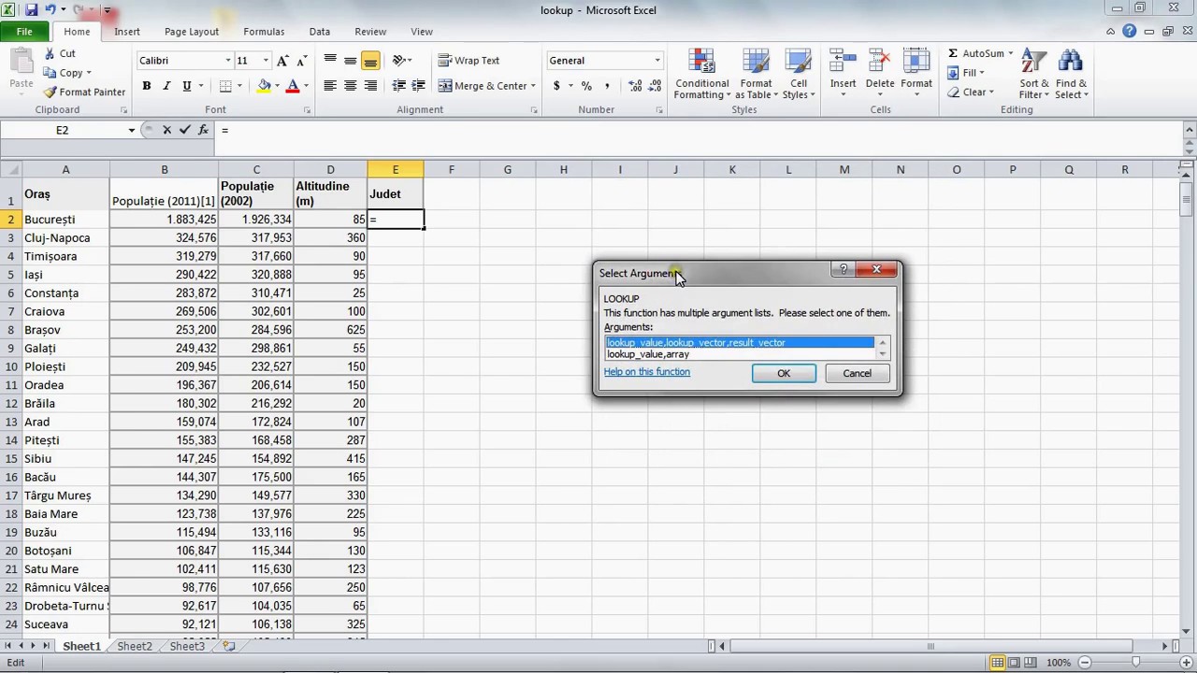Open the General number format dropdown
This screenshot has height=673, width=1197.
tap(656, 61)
